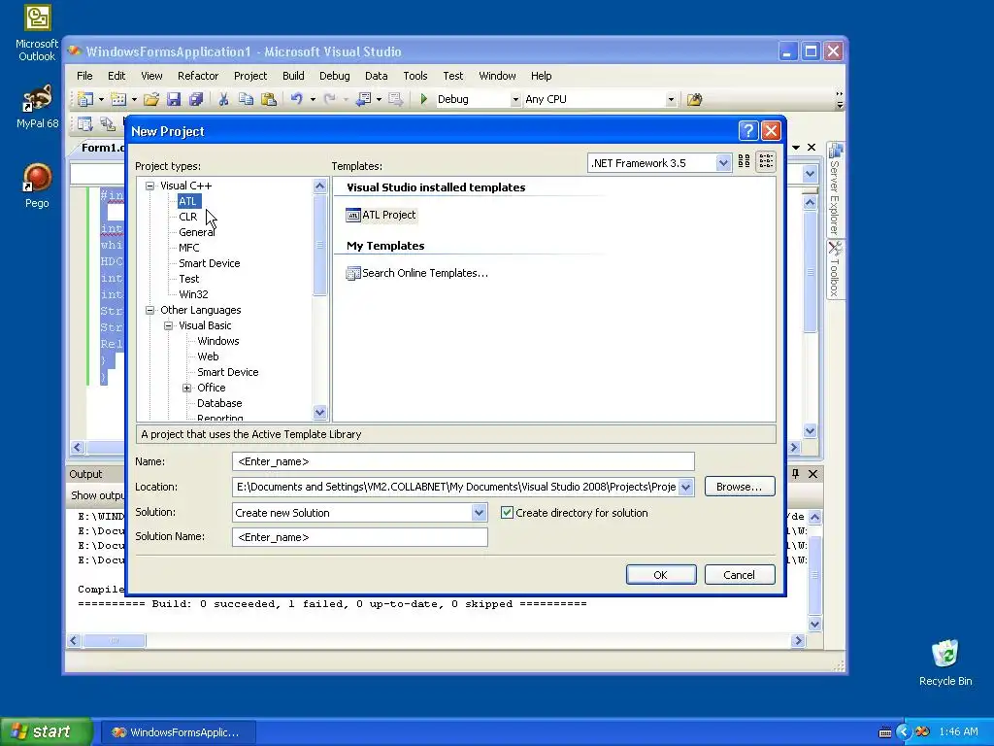The image size is (994, 746).
Task: Select Database under Visual Basic
Action: [219, 403]
